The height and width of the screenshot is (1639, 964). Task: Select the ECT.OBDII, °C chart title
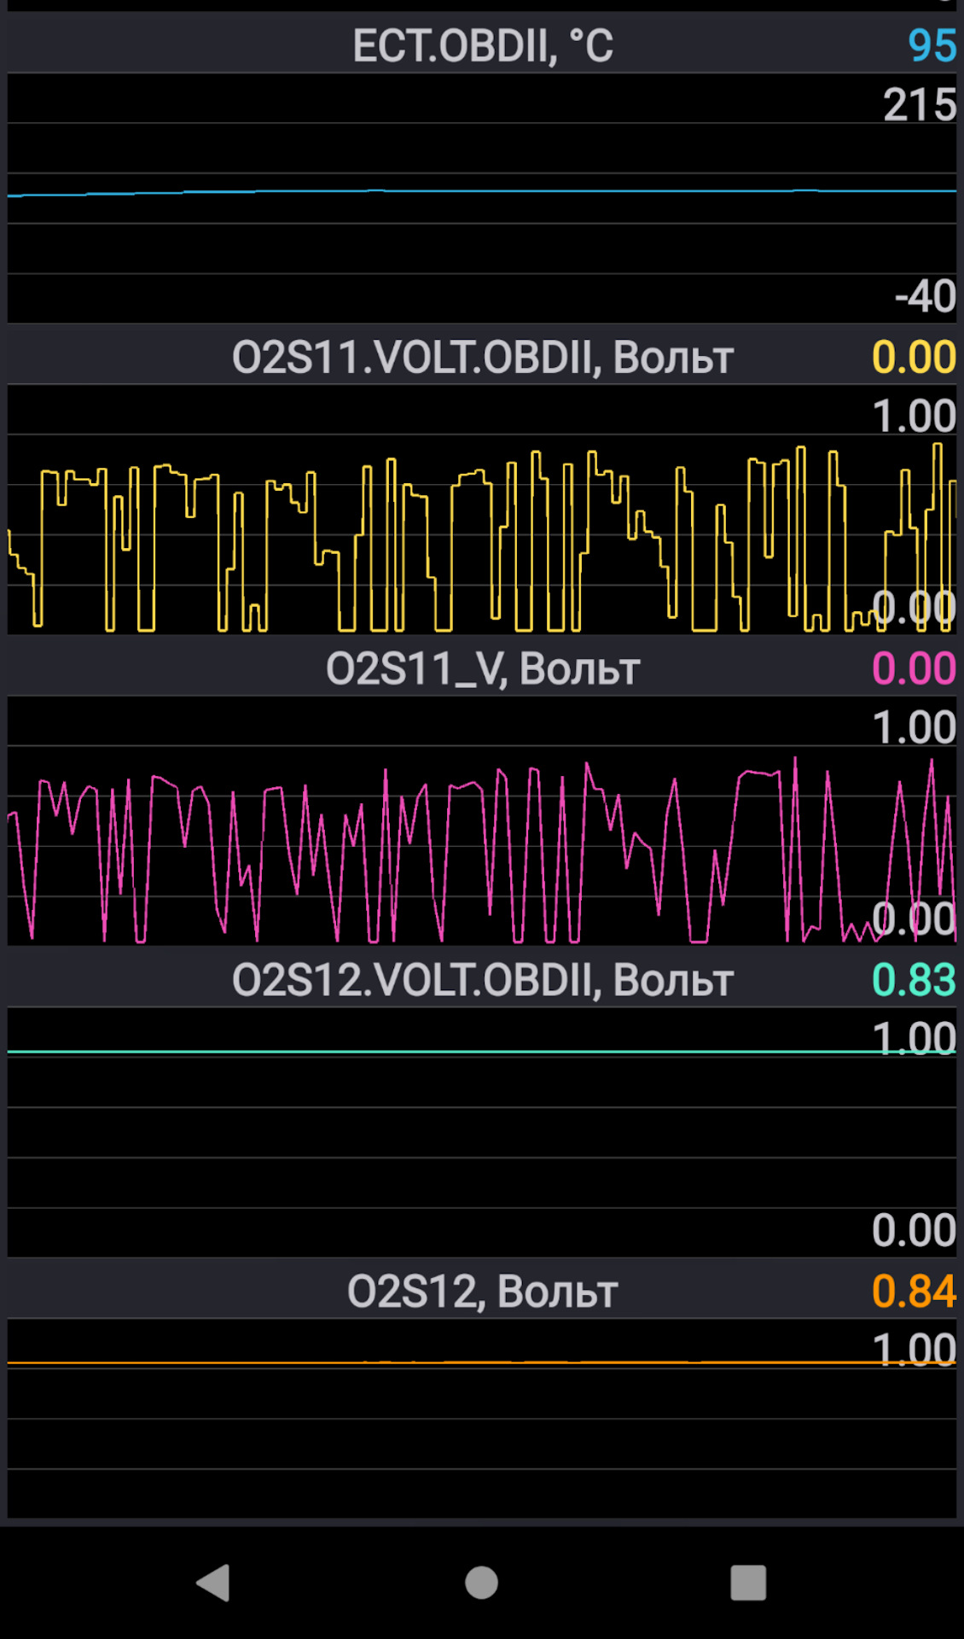(482, 45)
